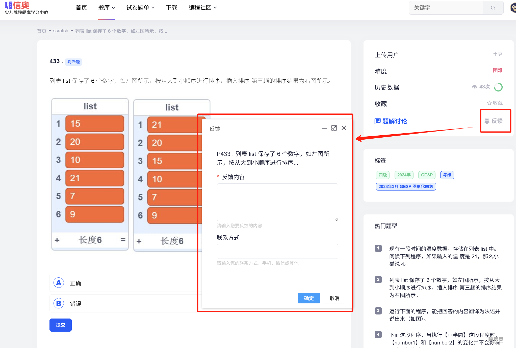Click the 2024年3月 GESP 图形化四级 tag
Screen dimensions: 516x348
coord(406,186)
